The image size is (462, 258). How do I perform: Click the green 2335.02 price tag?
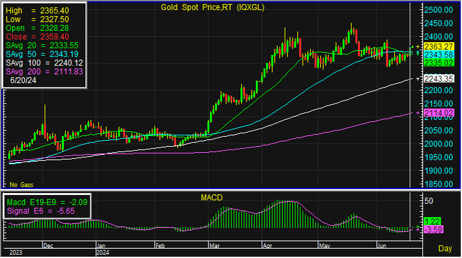[x=438, y=63]
